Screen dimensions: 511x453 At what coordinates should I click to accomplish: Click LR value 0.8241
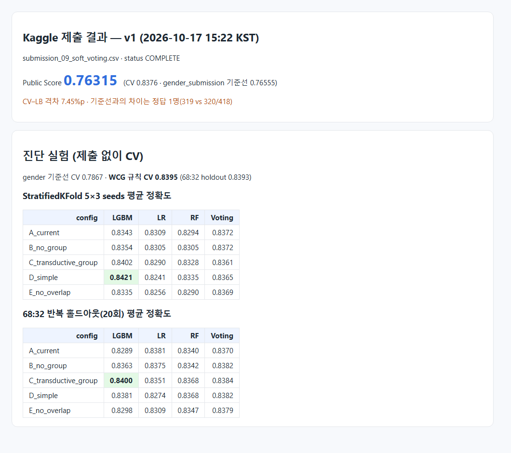(x=155, y=278)
